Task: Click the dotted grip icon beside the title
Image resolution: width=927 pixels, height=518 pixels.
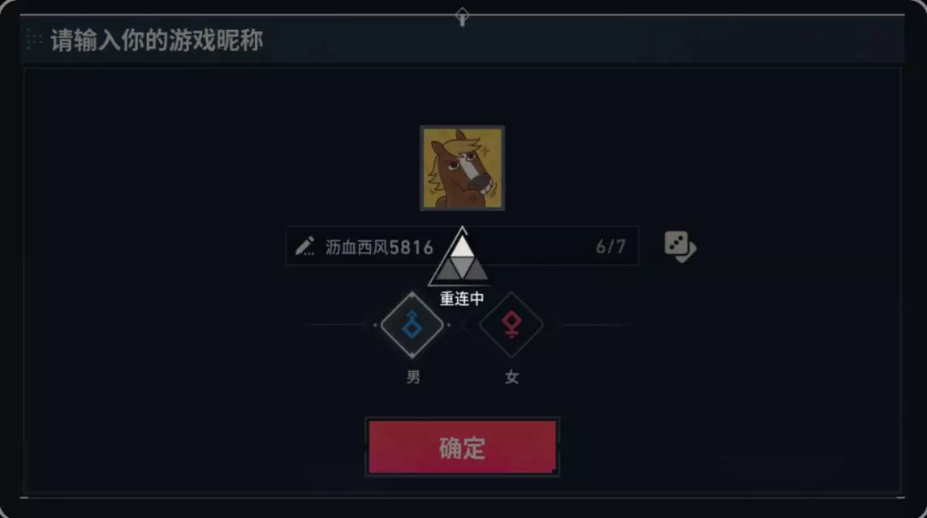Action: click(x=34, y=40)
